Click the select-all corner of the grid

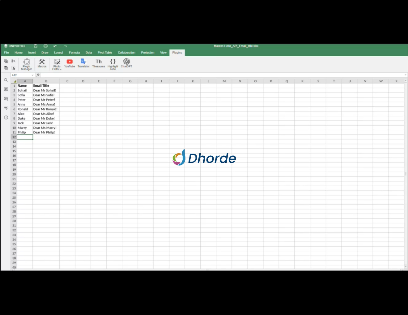coord(14,81)
